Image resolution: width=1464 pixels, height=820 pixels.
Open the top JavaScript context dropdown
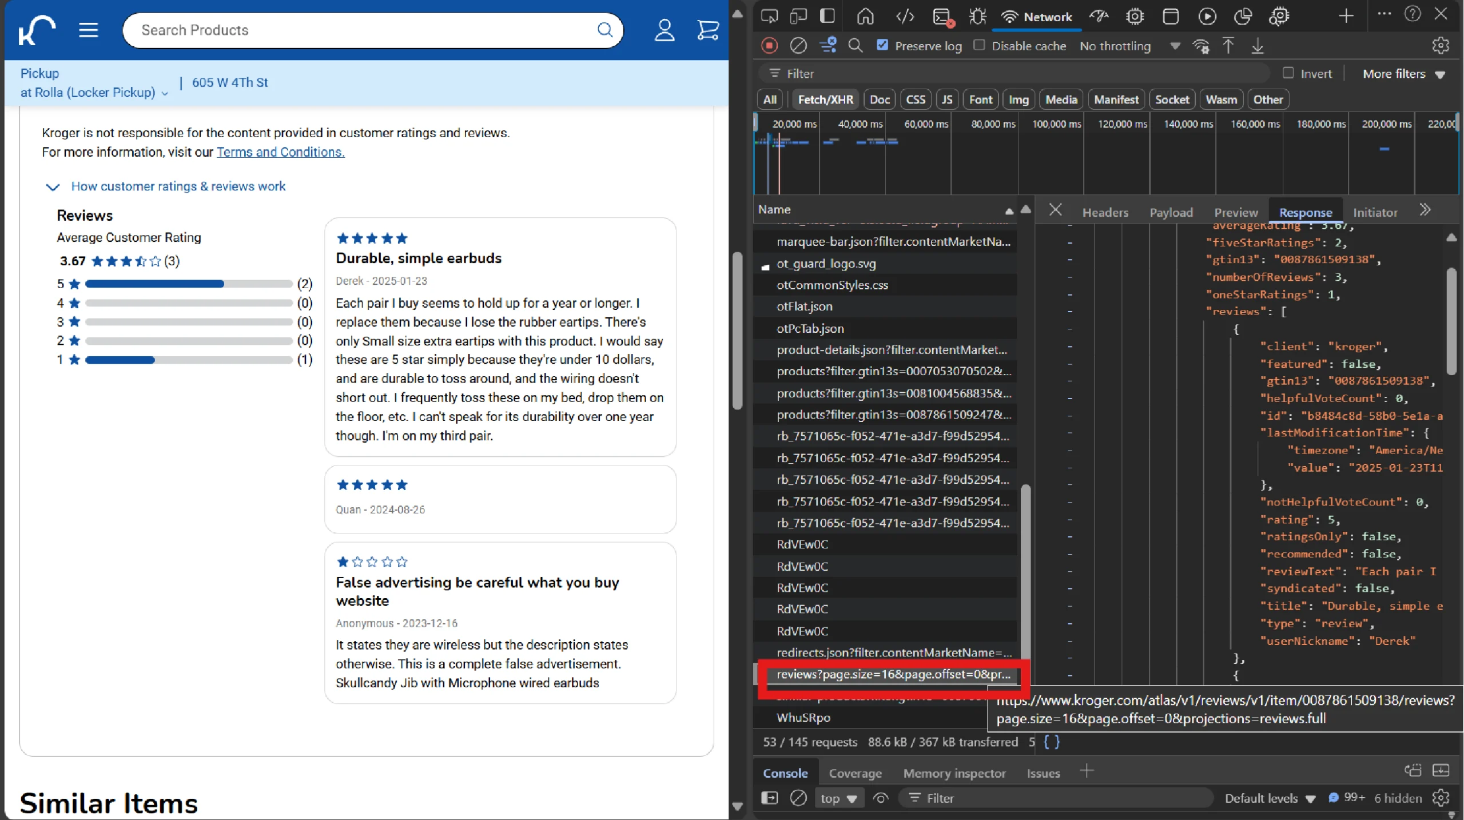[838, 798]
